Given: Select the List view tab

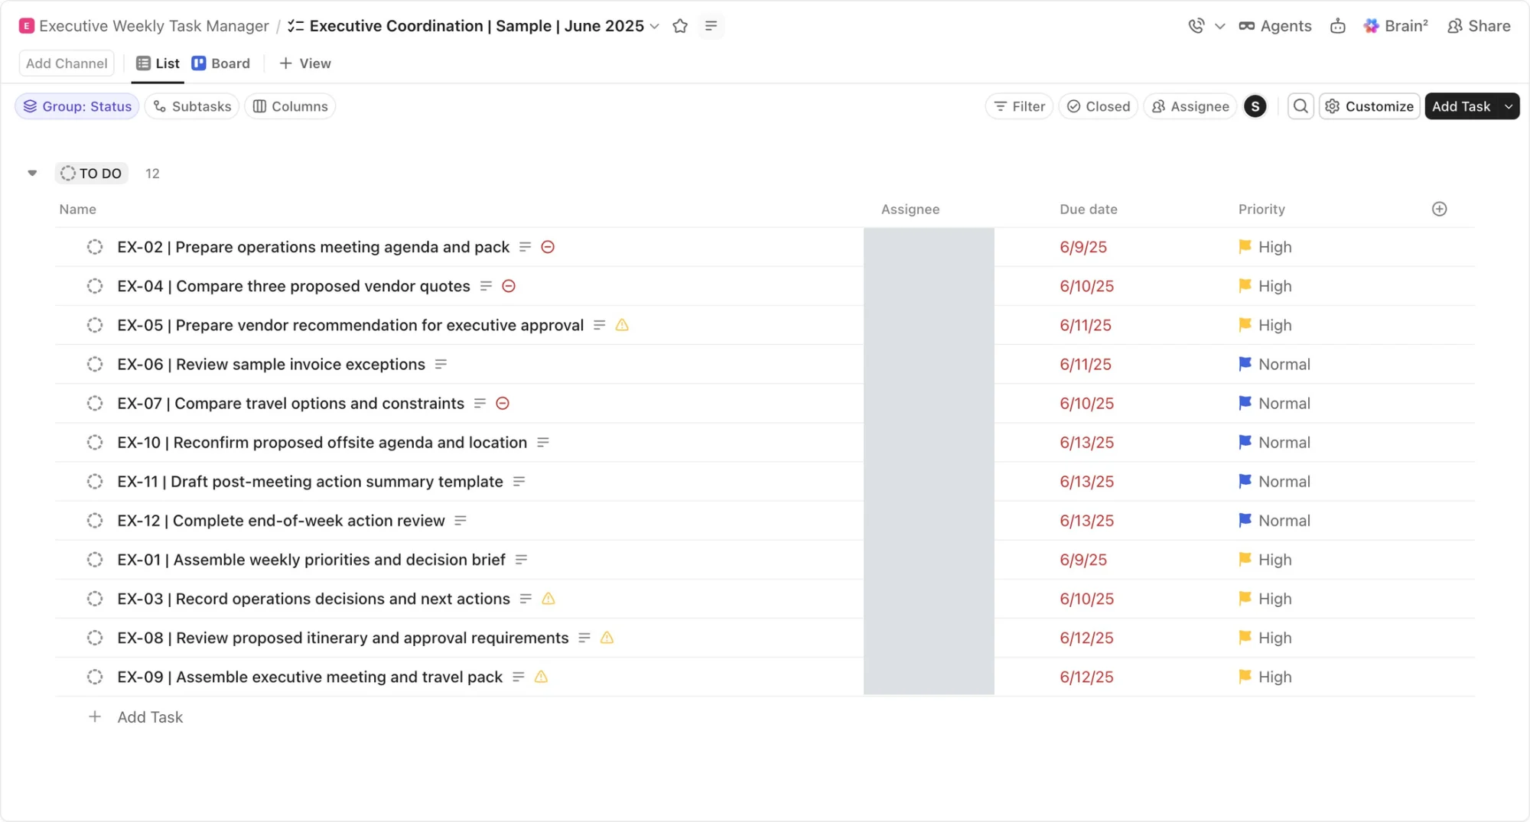Looking at the screenshot, I should point(158,63).
